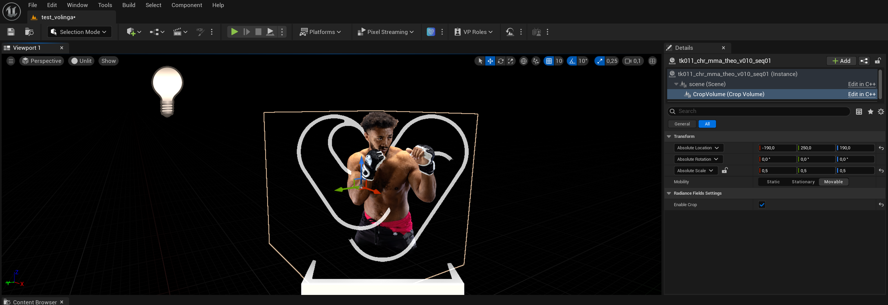888x305 pixels.
Task: Toggle the Unlit view mode button
Action: (81, 61)
